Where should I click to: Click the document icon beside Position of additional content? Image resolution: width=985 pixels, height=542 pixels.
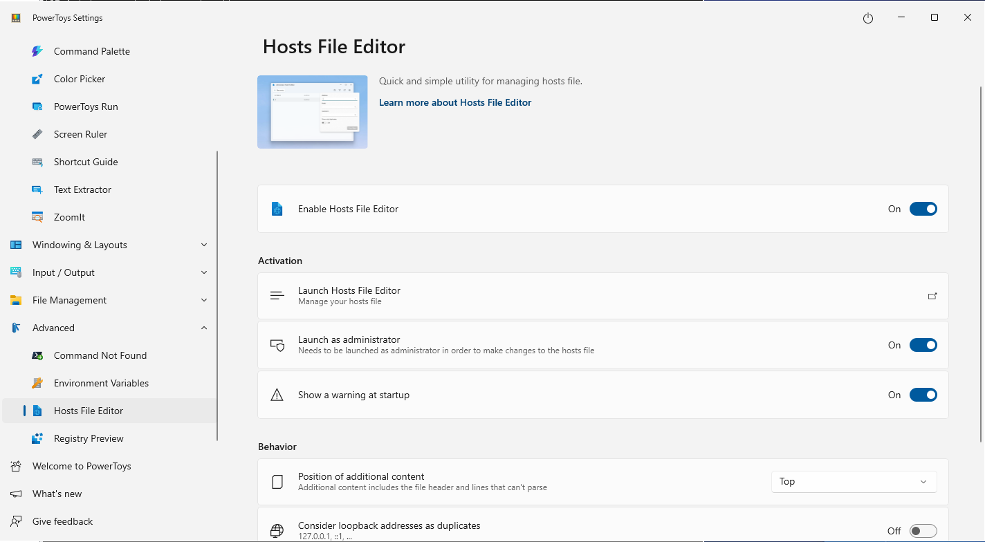click(x=277, y=482)
